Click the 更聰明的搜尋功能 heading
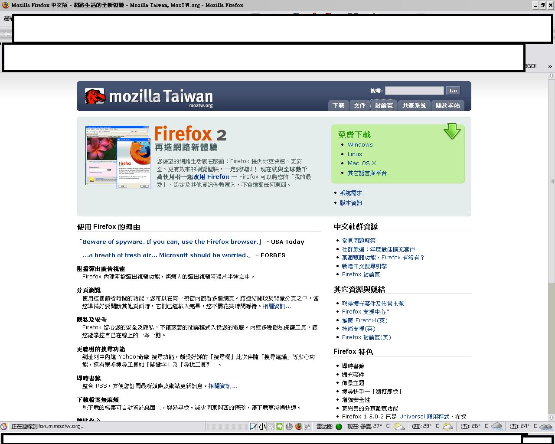 pos(101,349)
